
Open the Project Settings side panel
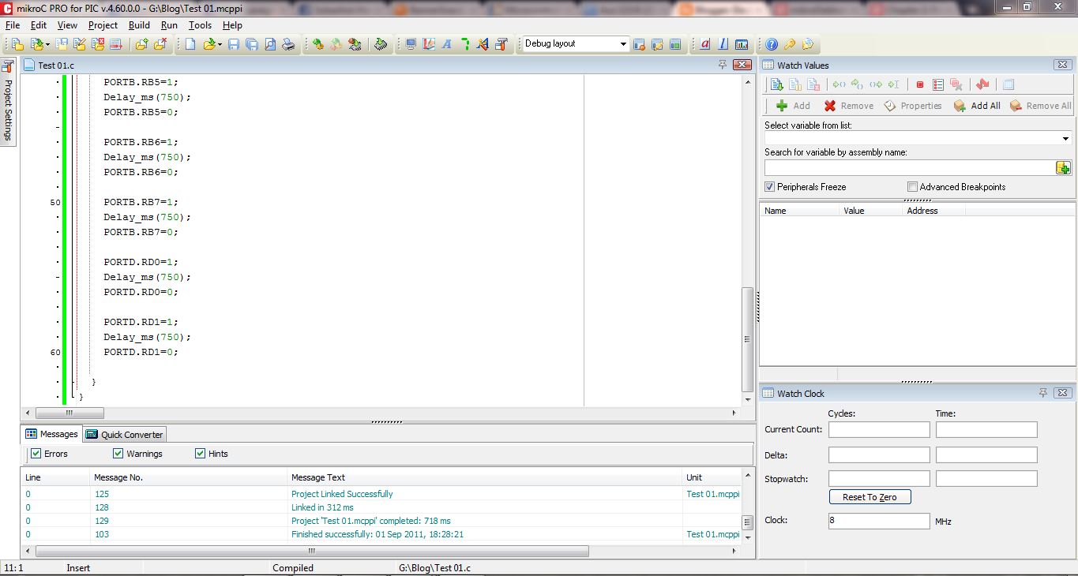point(9,102)
